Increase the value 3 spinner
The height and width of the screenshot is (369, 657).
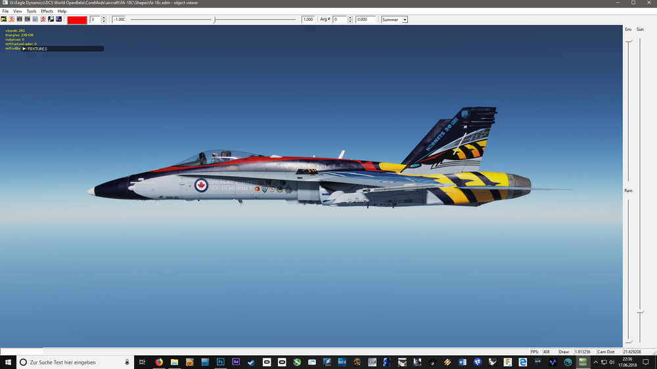[104, 18]
